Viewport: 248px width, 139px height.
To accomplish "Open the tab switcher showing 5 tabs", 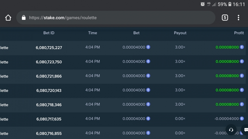I will [x=225, y=18].
